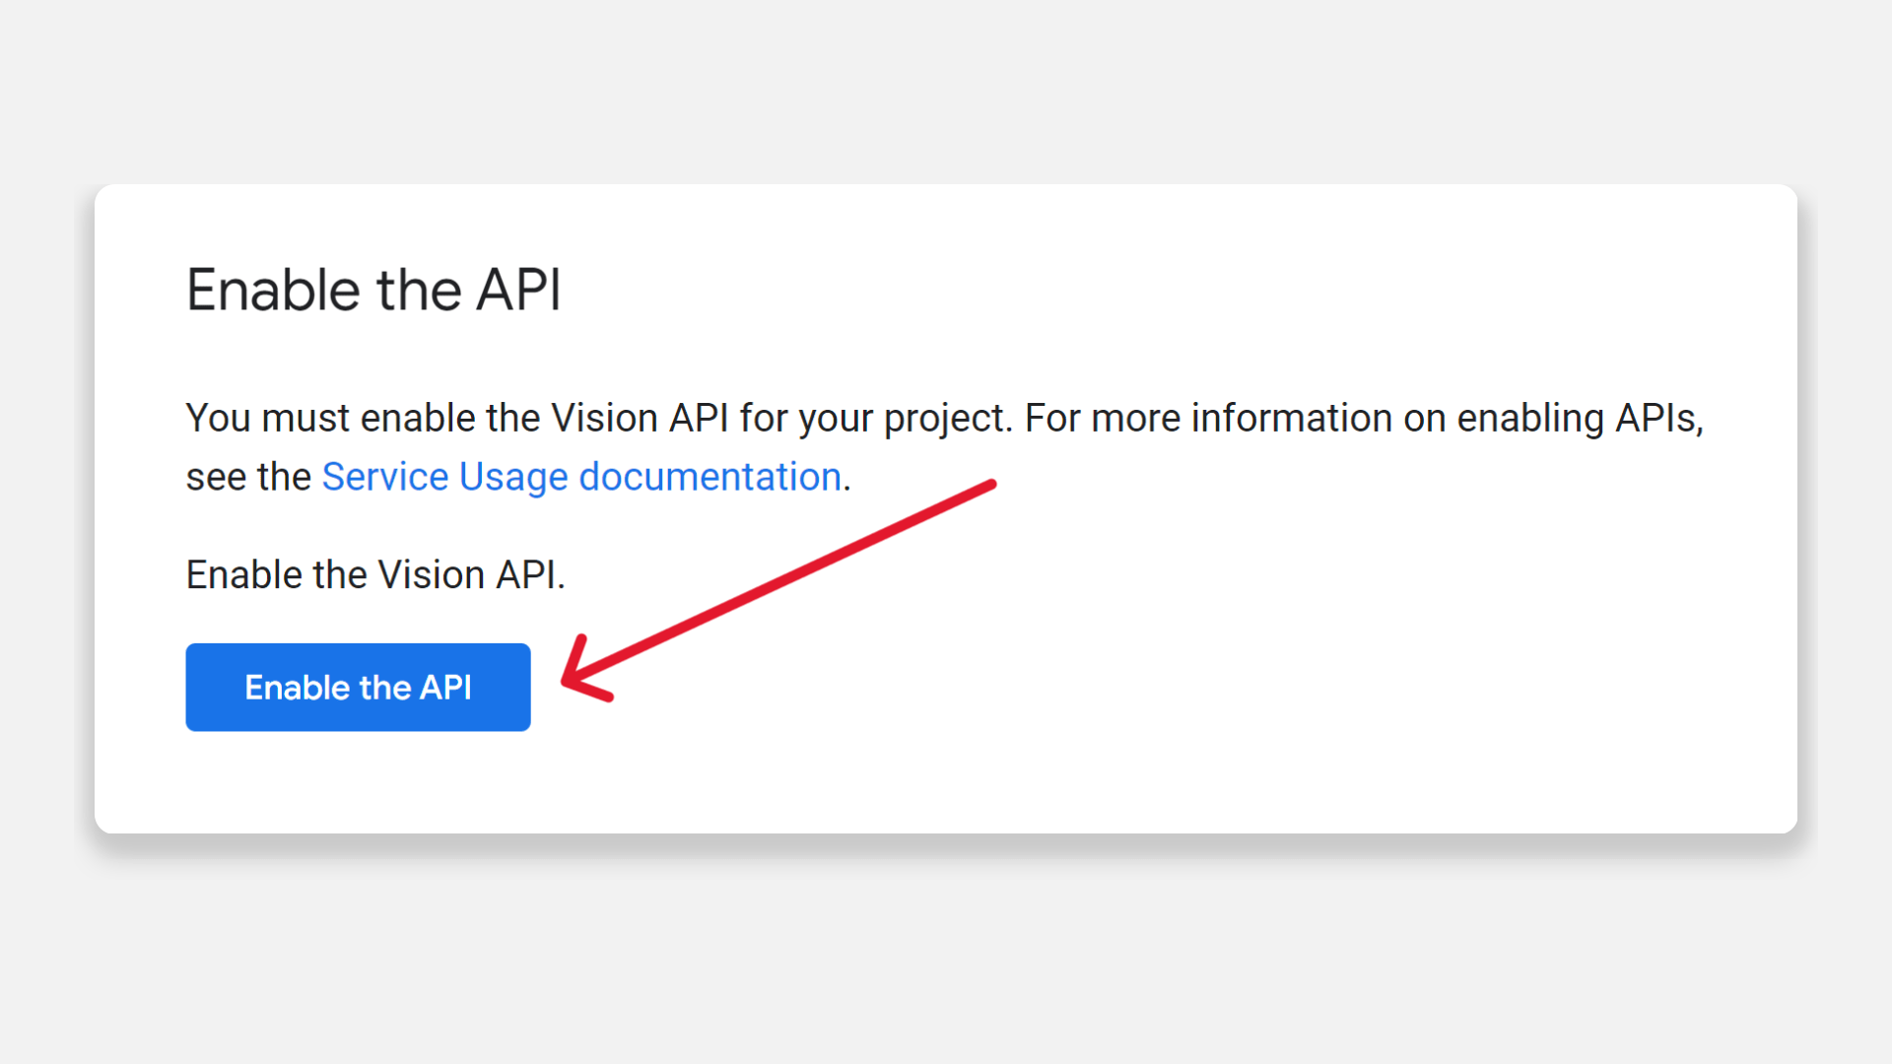The image size is (1892, 1064).
Task: Click the Enable the API heading
Action: pyautogui.click(x=373, y=290)
